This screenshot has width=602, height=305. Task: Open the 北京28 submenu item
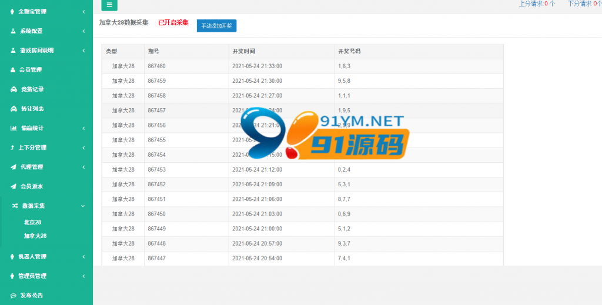pyautogui.click(x=33, y=222)
